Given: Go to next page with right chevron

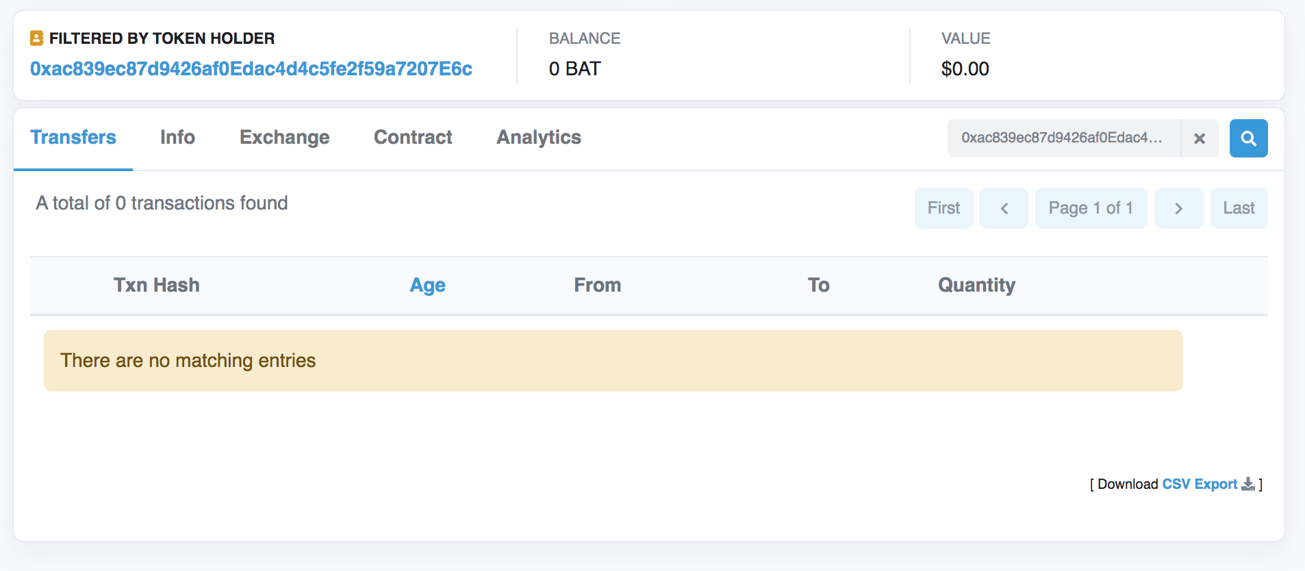Looking at the screenshot, I should coord(1178,208).
